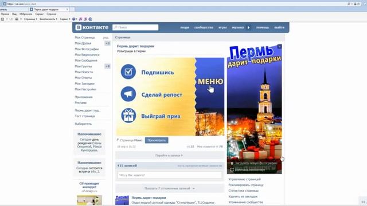Click the lock security icon in address bar

(x=356, y=4)
